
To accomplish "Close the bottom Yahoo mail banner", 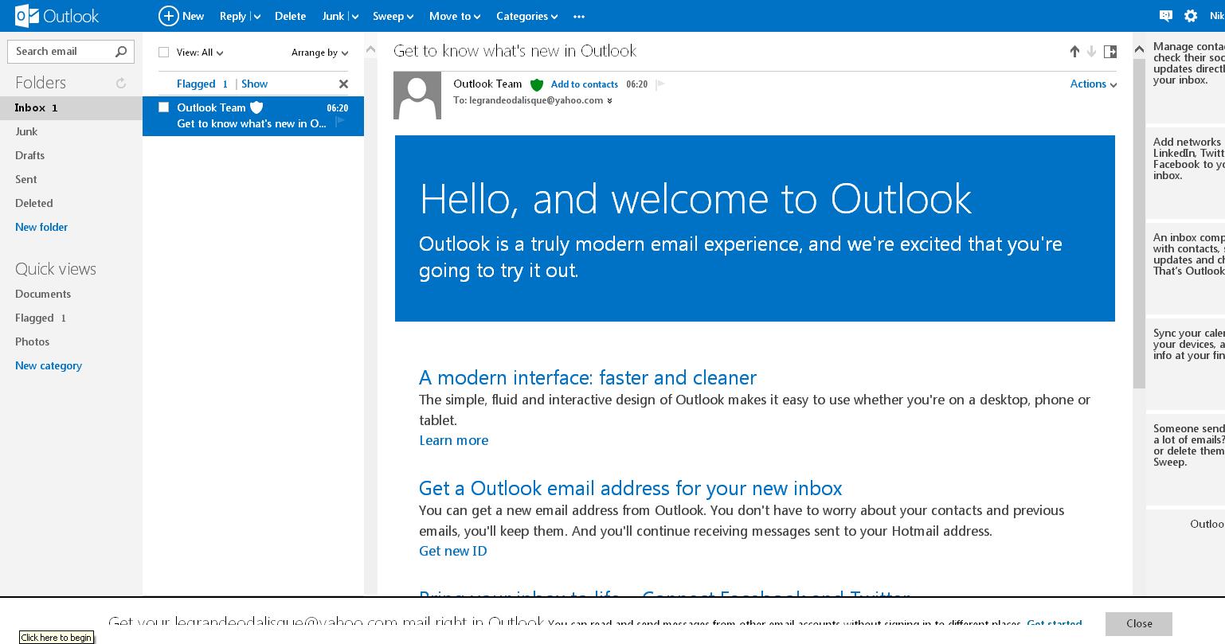I will (1139, 624).
